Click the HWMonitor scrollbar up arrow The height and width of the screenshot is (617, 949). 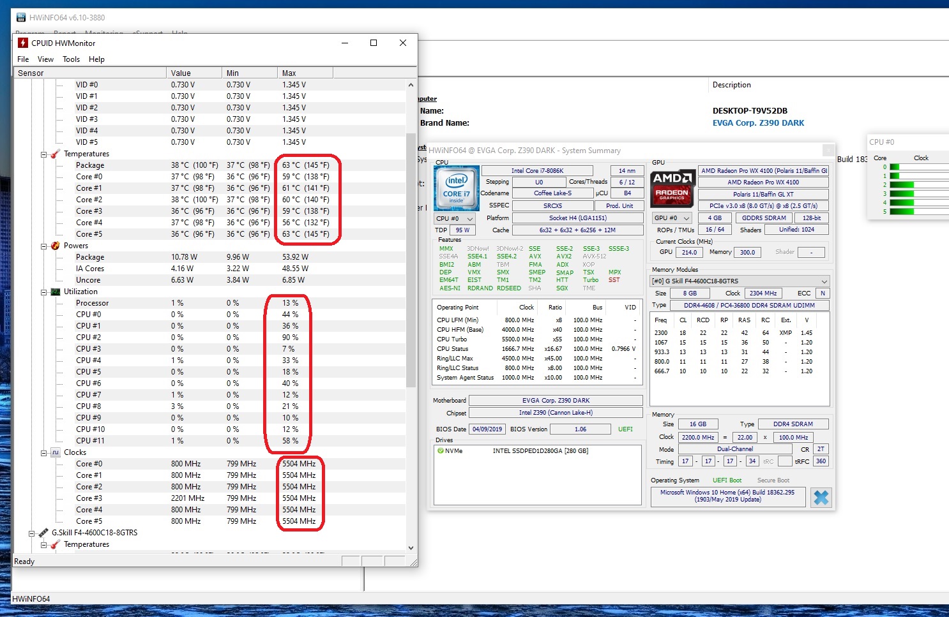[411, 85]
